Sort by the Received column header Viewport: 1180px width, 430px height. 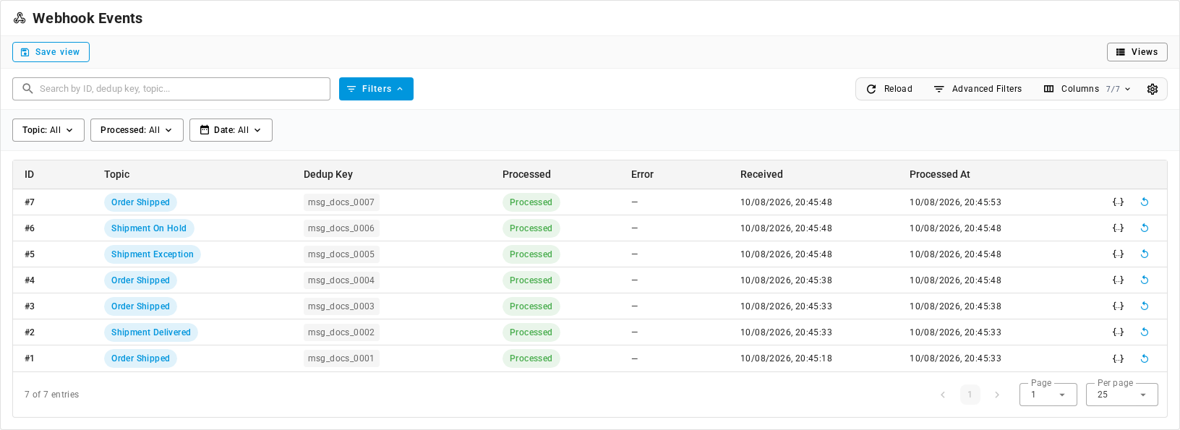point(761,174)
